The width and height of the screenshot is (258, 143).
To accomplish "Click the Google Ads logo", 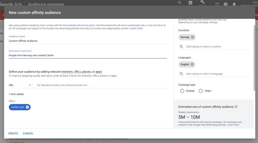I will [x=11, y=4].
